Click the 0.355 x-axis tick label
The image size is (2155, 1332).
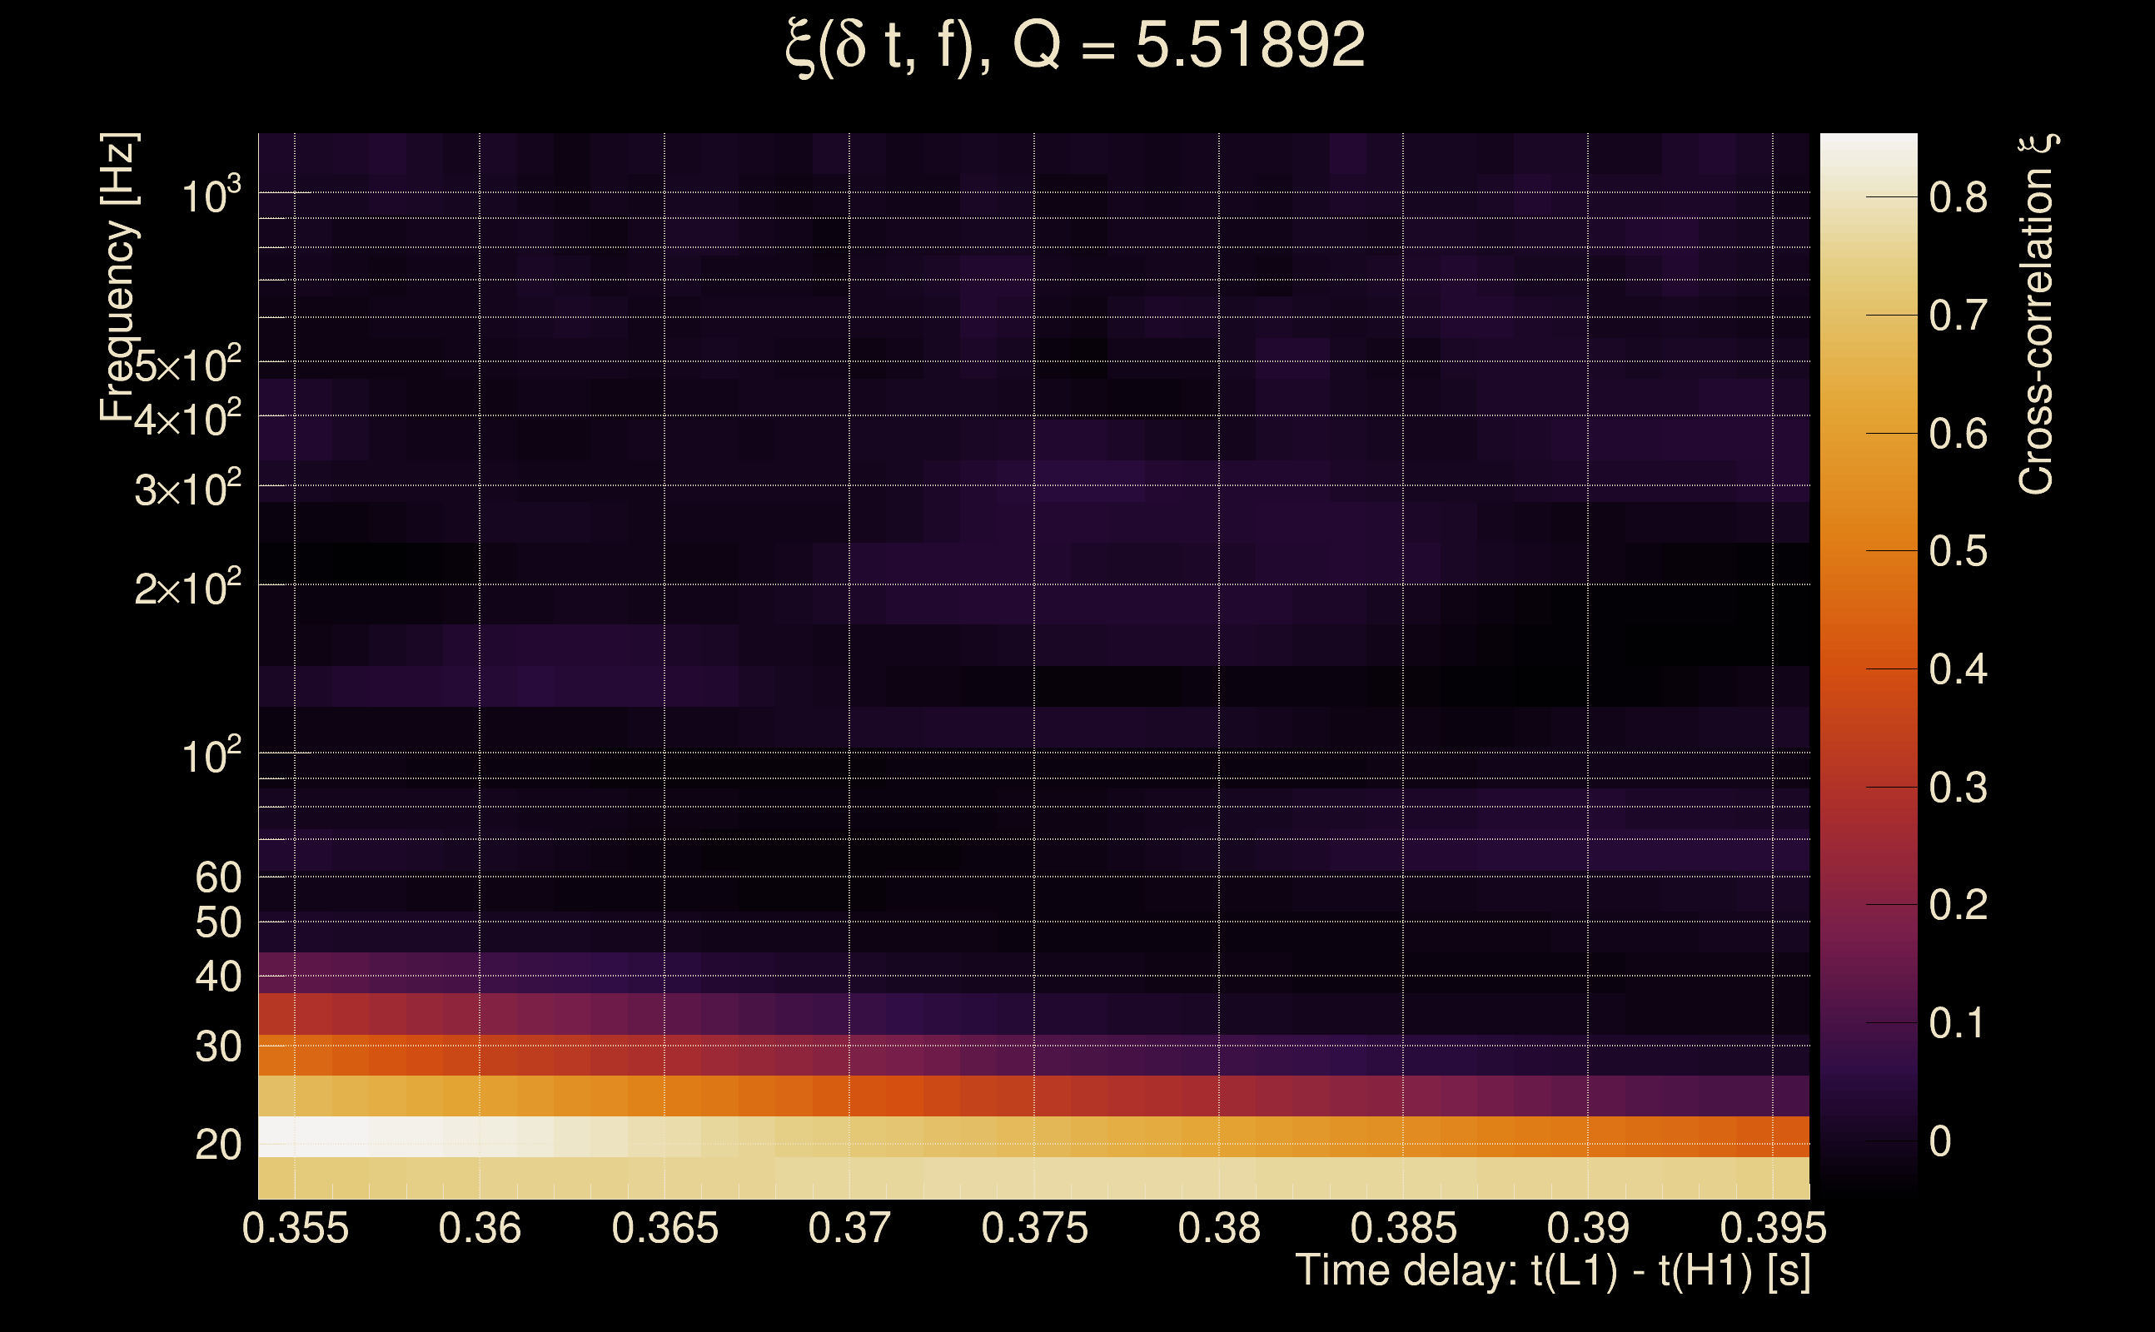[295, 1229]
